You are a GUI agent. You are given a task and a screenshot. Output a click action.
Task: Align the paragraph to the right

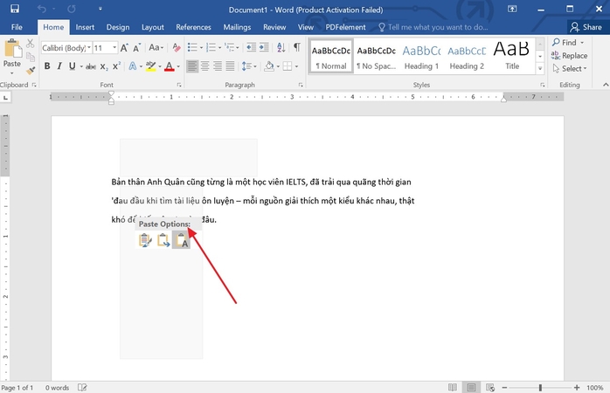pyautogui.click(x=218, y=66)
